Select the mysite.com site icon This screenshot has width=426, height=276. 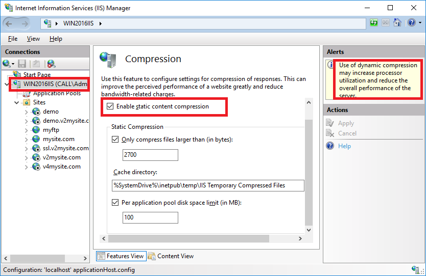tap(36, 139)
